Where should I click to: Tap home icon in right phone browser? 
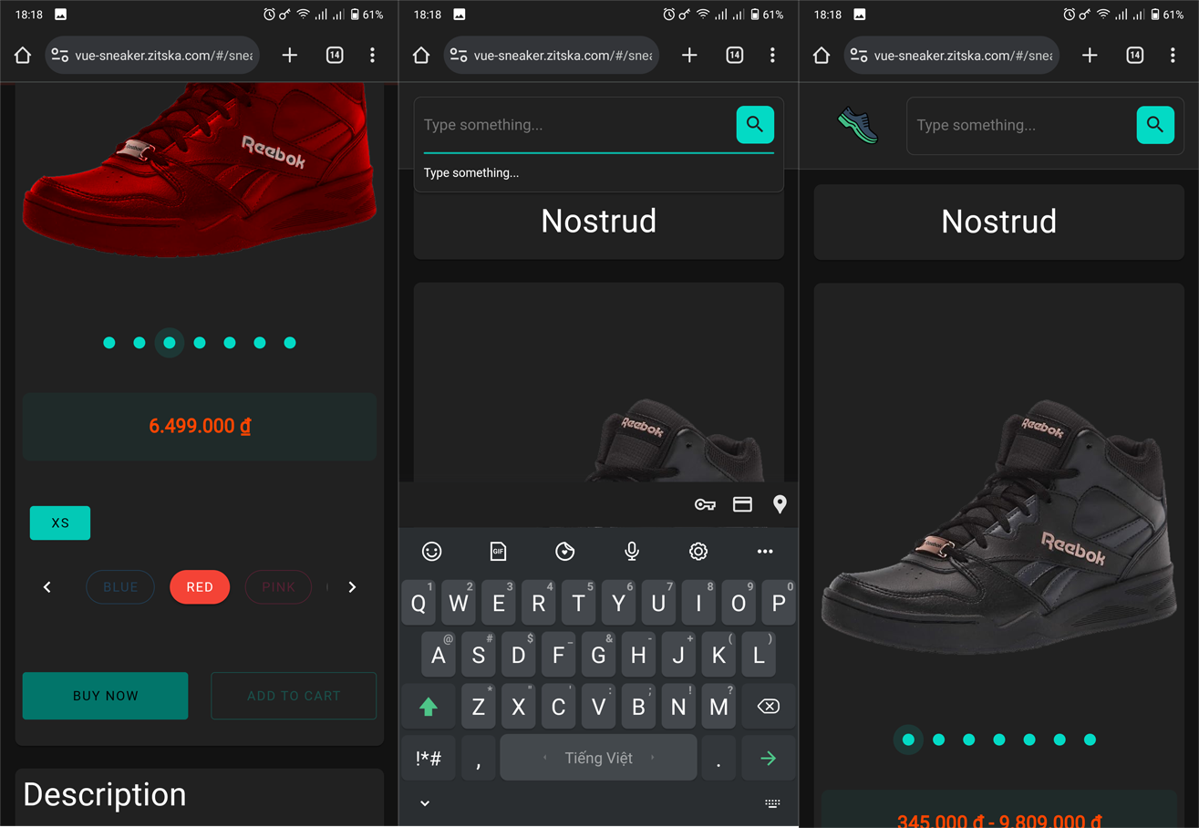point(822,56)
